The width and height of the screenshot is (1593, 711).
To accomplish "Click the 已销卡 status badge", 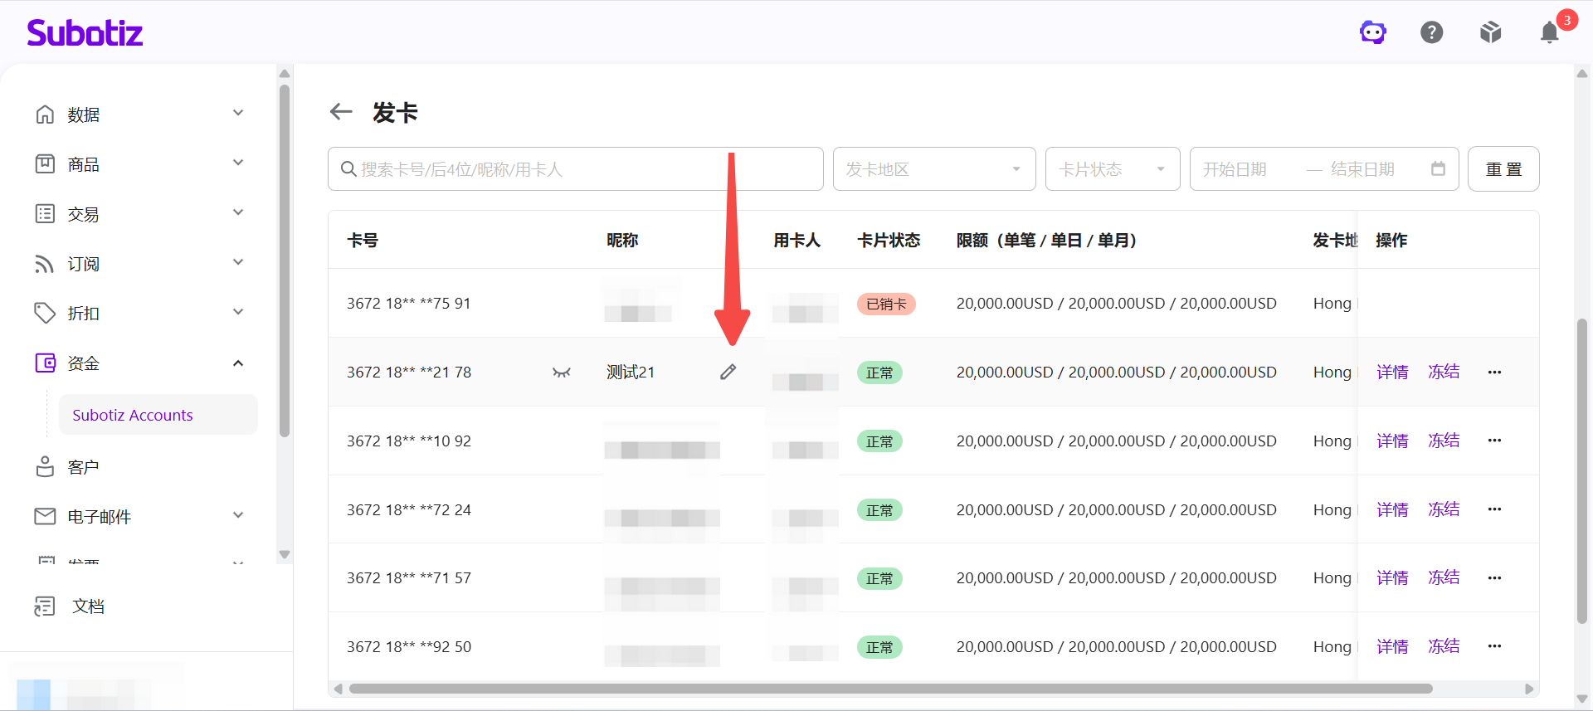I will click(x=886, y=304).
